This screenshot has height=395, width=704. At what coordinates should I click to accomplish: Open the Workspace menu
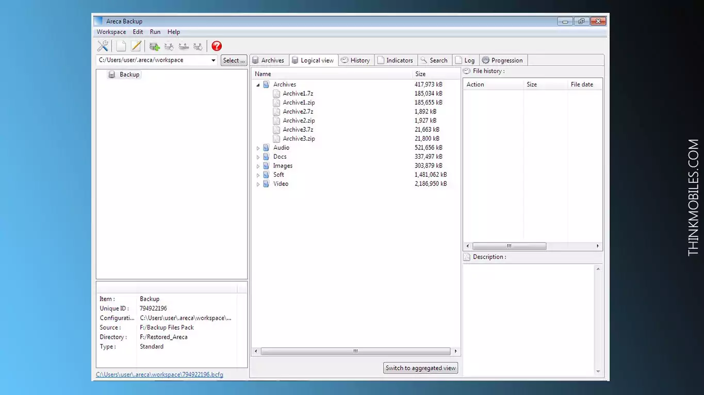tap(111, 32)
